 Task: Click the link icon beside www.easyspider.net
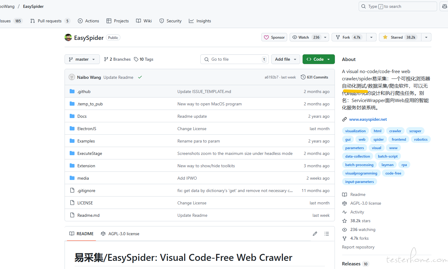pos(345,120)
